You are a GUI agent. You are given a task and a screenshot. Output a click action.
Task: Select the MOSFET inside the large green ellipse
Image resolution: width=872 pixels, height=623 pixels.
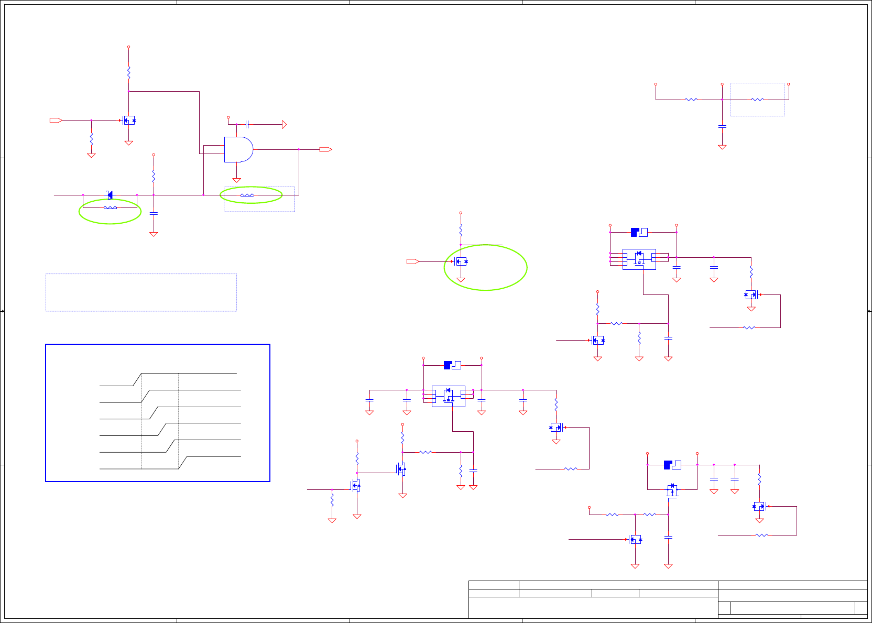(461, 261)
